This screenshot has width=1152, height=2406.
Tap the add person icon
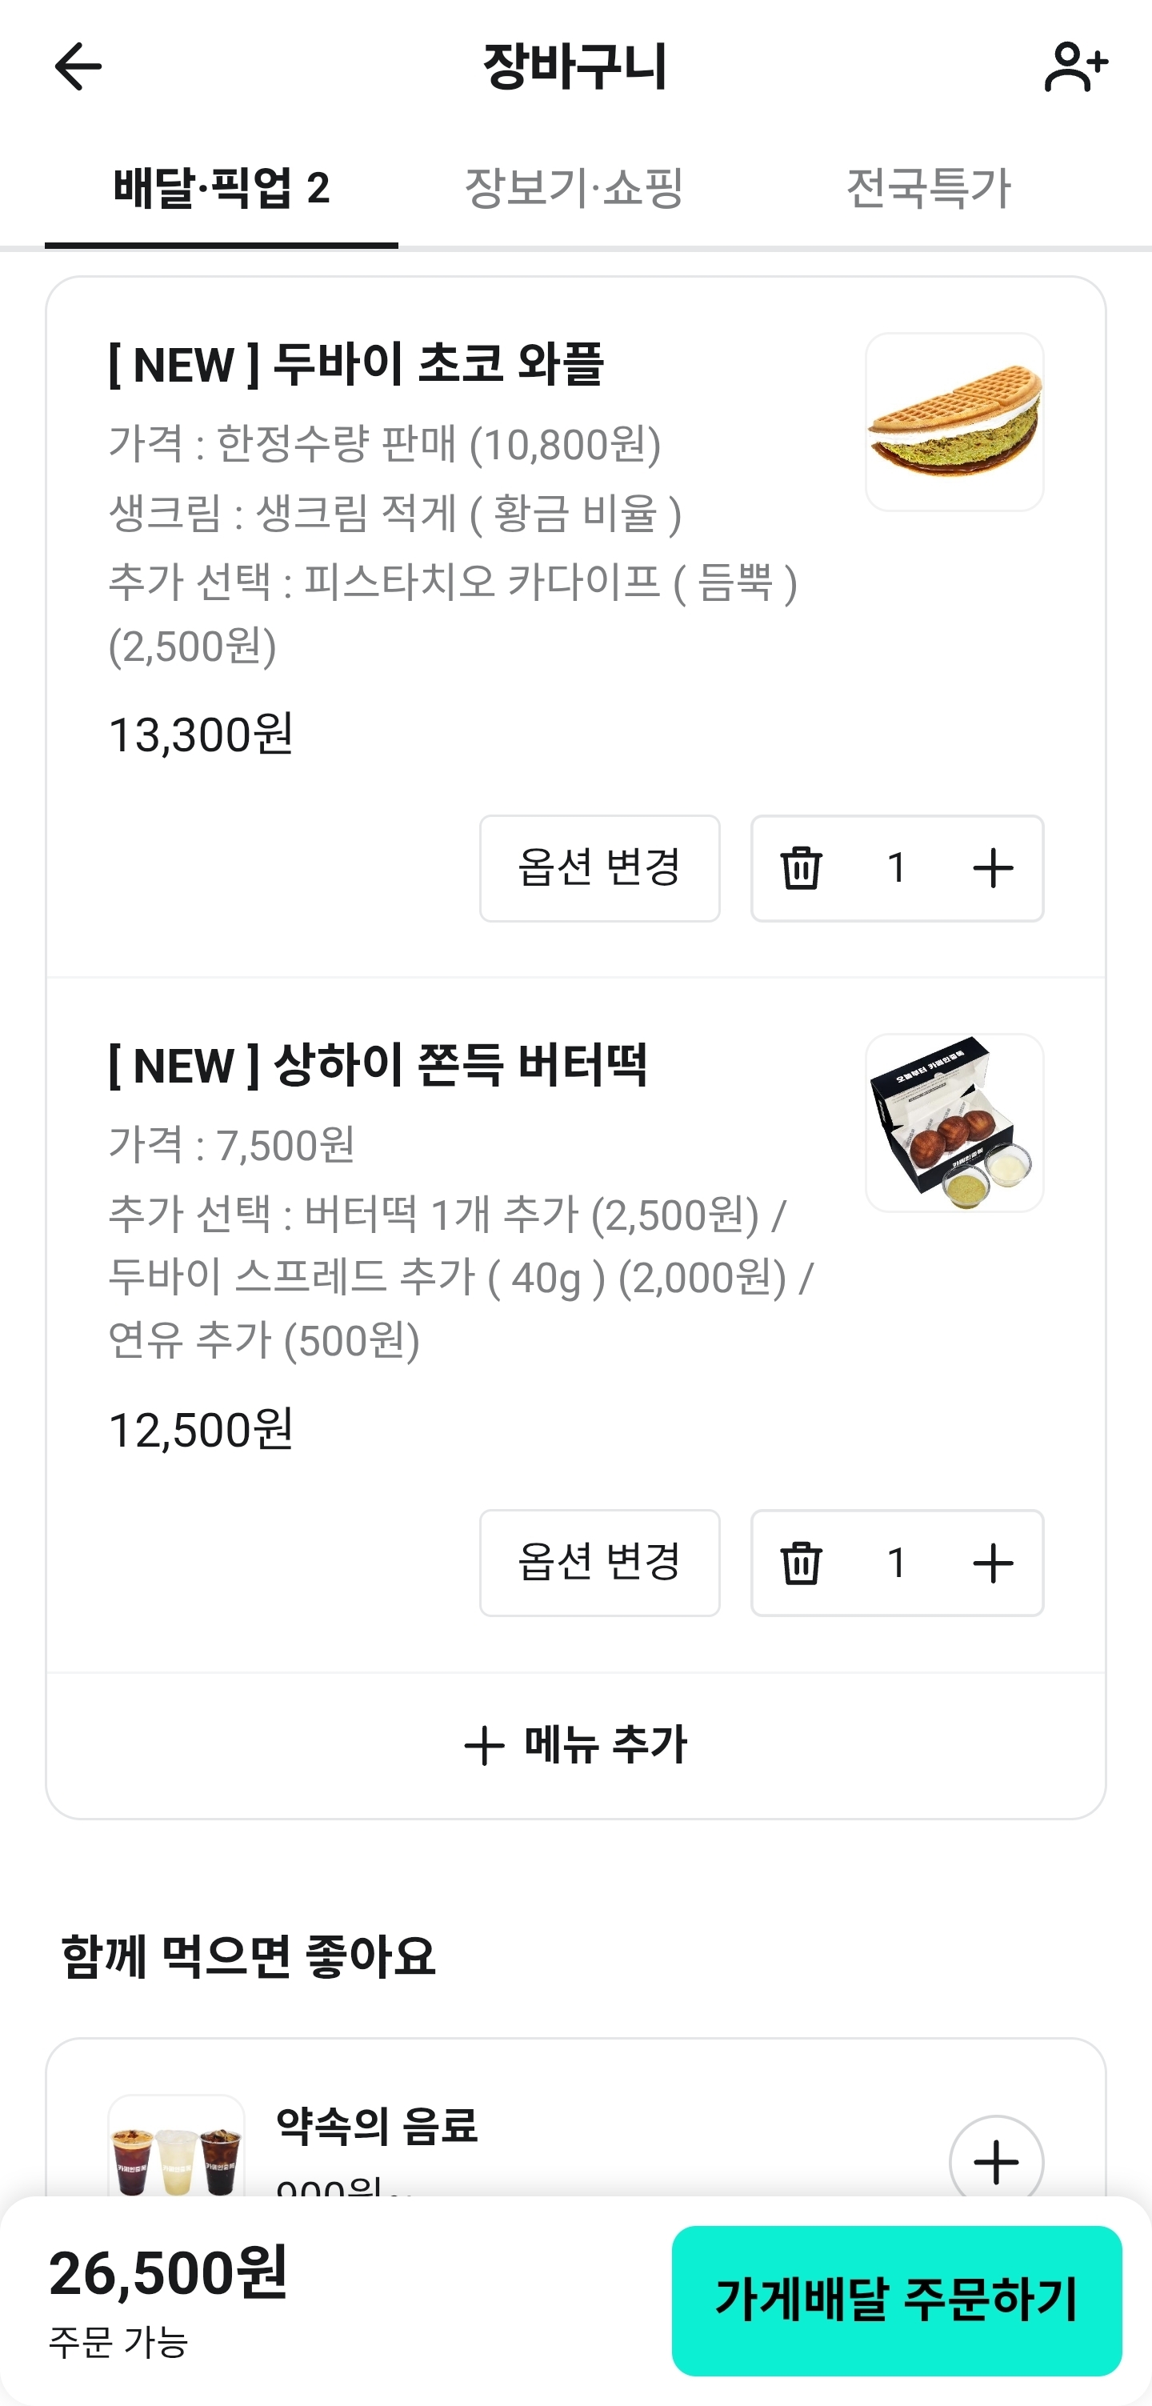pyautogui.click(x=1074, y=66)
